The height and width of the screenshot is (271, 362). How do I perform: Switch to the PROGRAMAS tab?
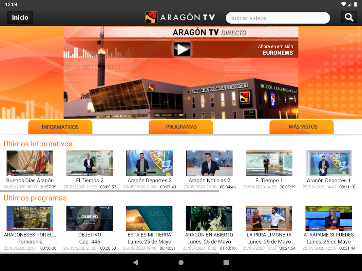181,127
